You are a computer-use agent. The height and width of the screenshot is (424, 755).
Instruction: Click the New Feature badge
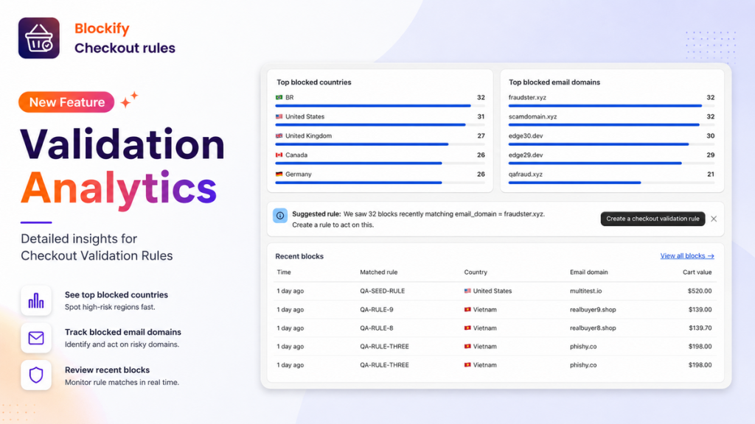coord(66,102)
